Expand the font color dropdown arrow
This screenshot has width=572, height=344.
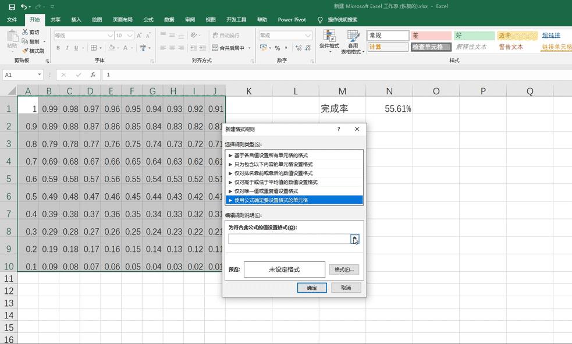(x=132, y=48)
